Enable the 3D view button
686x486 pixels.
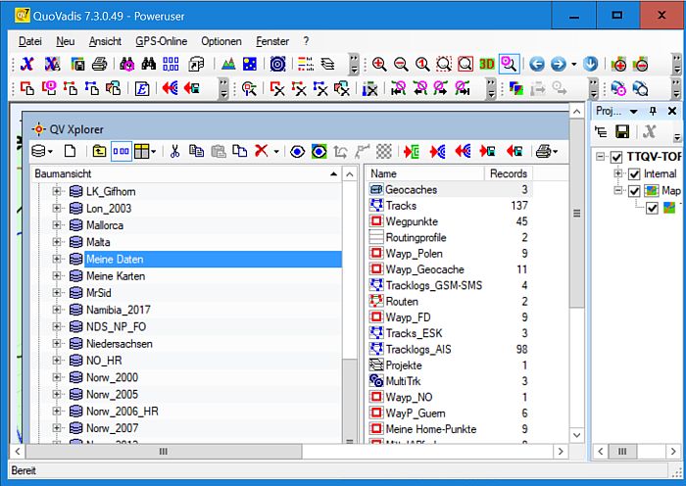coord(486,65)
